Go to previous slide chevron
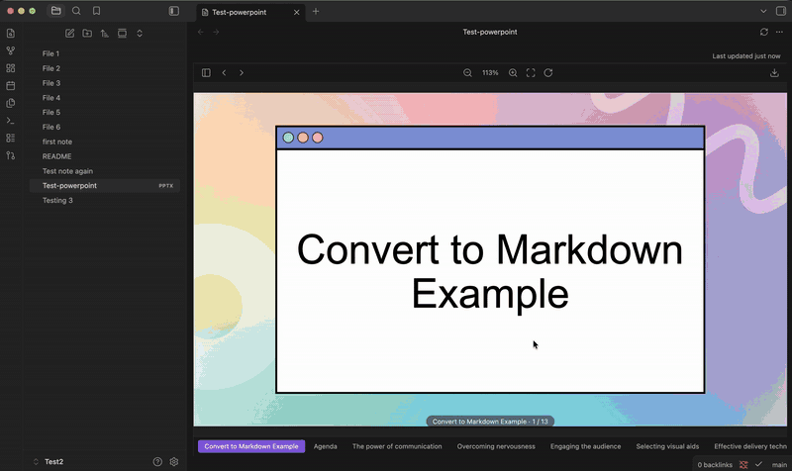792x471 pixels. 224,72
